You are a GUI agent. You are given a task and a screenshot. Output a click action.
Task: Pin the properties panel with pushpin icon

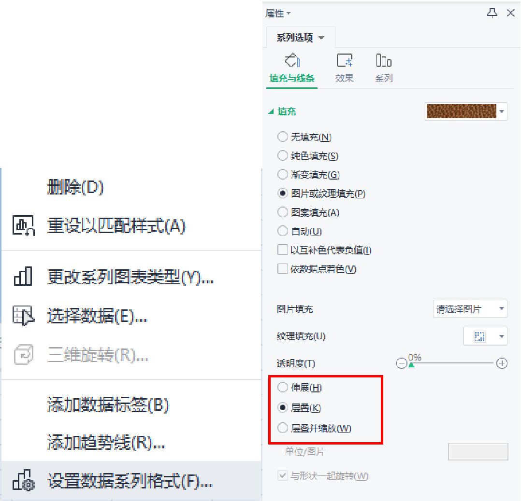coord(492,13)
